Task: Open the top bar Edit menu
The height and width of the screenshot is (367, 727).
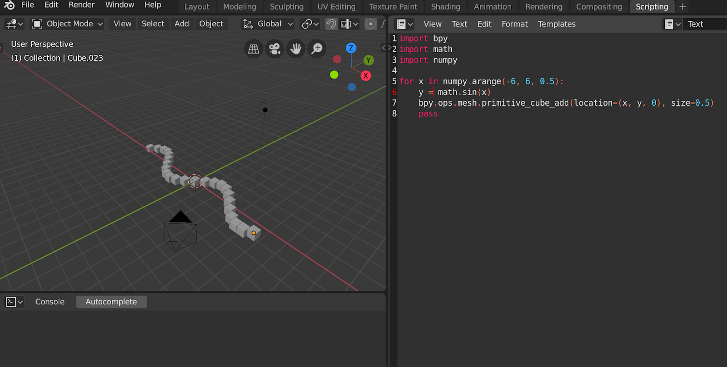Action: pyautogui.click(x=51, y=5)
